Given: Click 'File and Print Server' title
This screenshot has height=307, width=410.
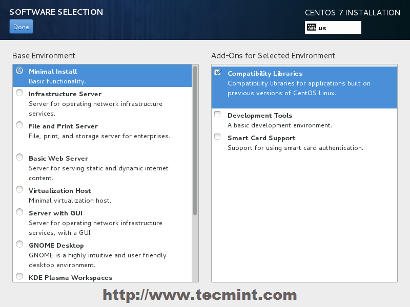Looking at the screenshot, I should pyautogui.click(x=63, y=126).
